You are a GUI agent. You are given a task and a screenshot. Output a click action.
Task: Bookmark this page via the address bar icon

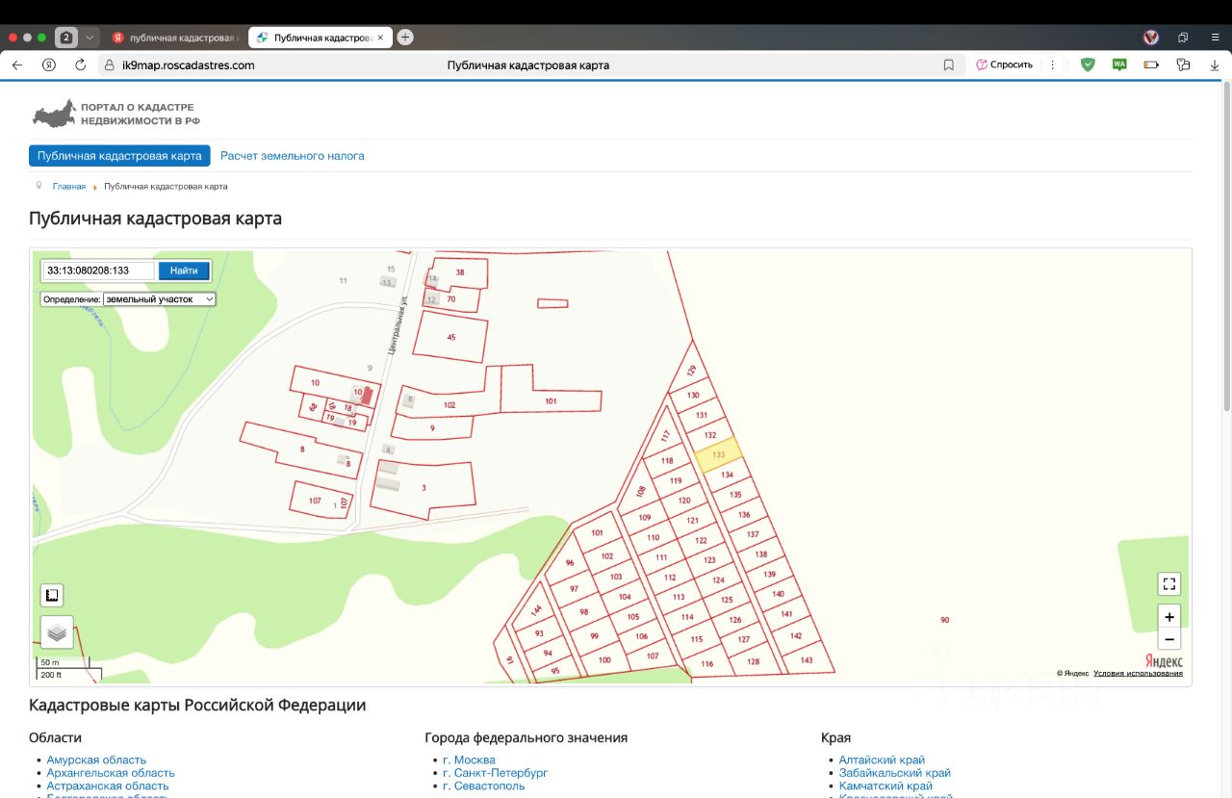[948, 64]
